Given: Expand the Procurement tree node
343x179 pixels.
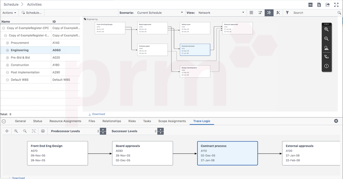Looking at the screenshot, I should point(8,43).
